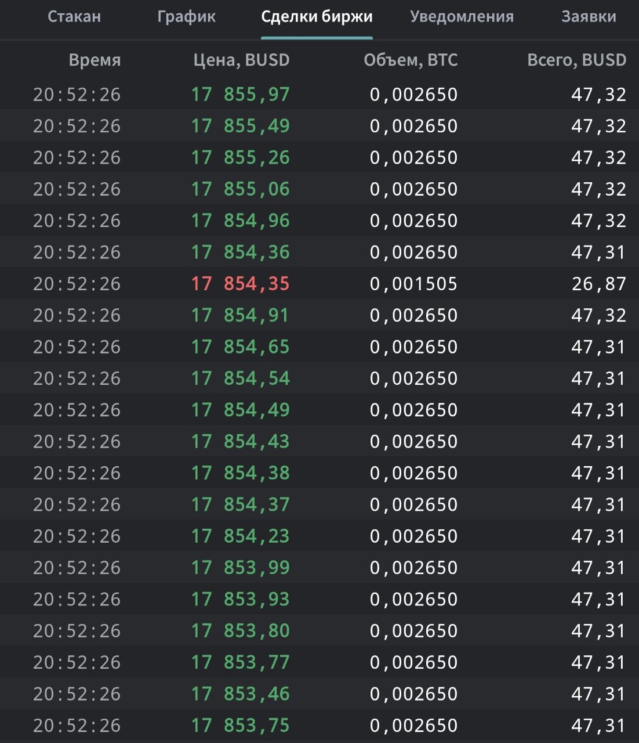This screenshot has width=639, height=743.
Task: Click the time in the 17 854,35 row
Action: [x=77, y=284]
